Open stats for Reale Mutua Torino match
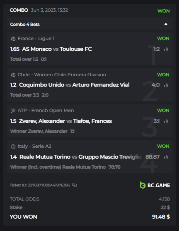The image size is (179, 231). pos(166,157)
